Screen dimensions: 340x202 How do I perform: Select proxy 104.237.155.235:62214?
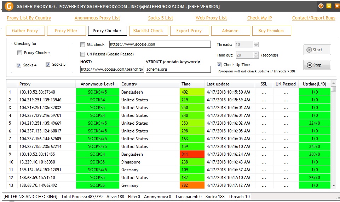point(40,147)
